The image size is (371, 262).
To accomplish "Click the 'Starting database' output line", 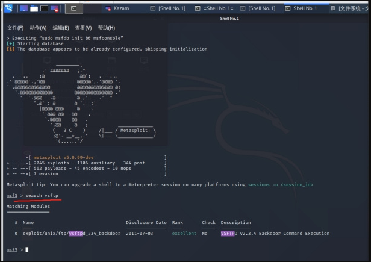I will point(40,44).
